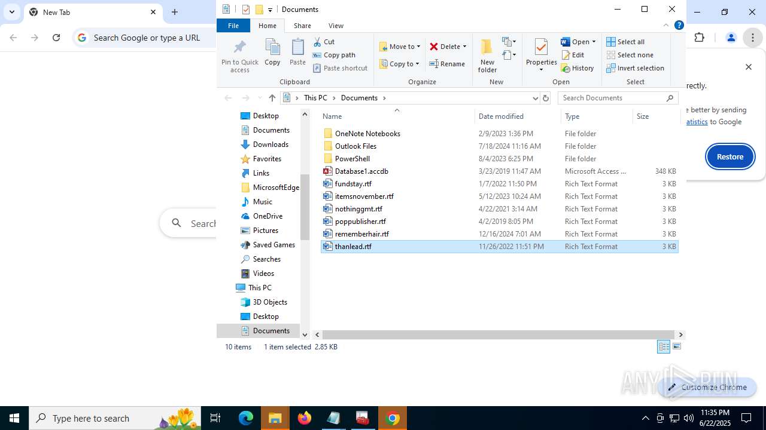Open the Open button dropdown arrow
Screen dimensions: 766x430
pos(594,42)
